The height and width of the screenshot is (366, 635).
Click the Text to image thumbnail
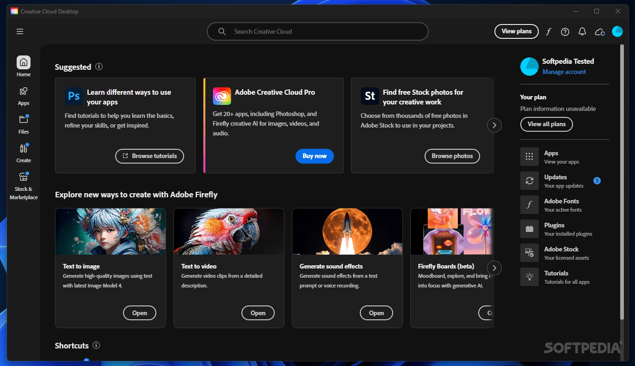[111, 232]
